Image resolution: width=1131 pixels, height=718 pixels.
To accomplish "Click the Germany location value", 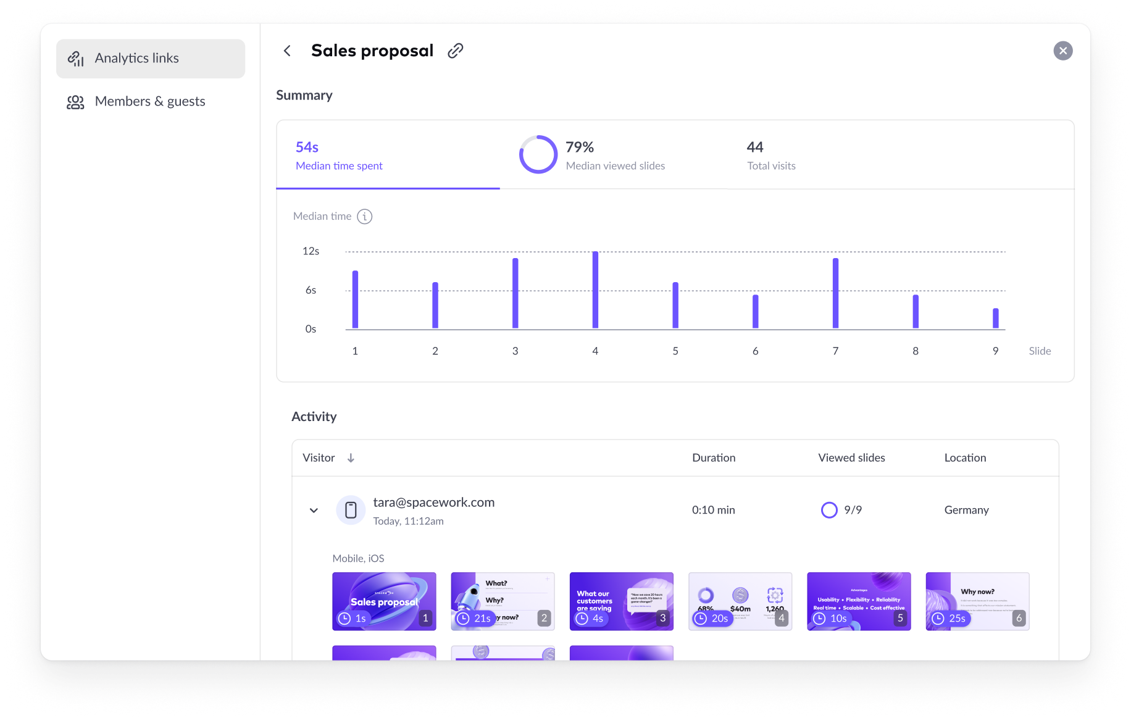I will pos(966,511).
